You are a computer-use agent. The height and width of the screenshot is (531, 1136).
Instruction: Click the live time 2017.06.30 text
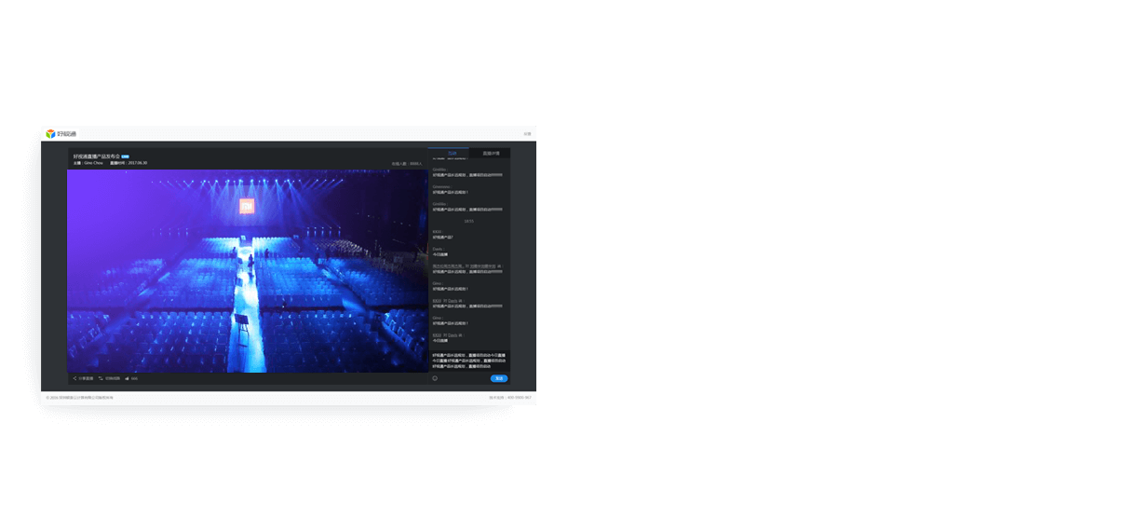[x=128, y=163]
